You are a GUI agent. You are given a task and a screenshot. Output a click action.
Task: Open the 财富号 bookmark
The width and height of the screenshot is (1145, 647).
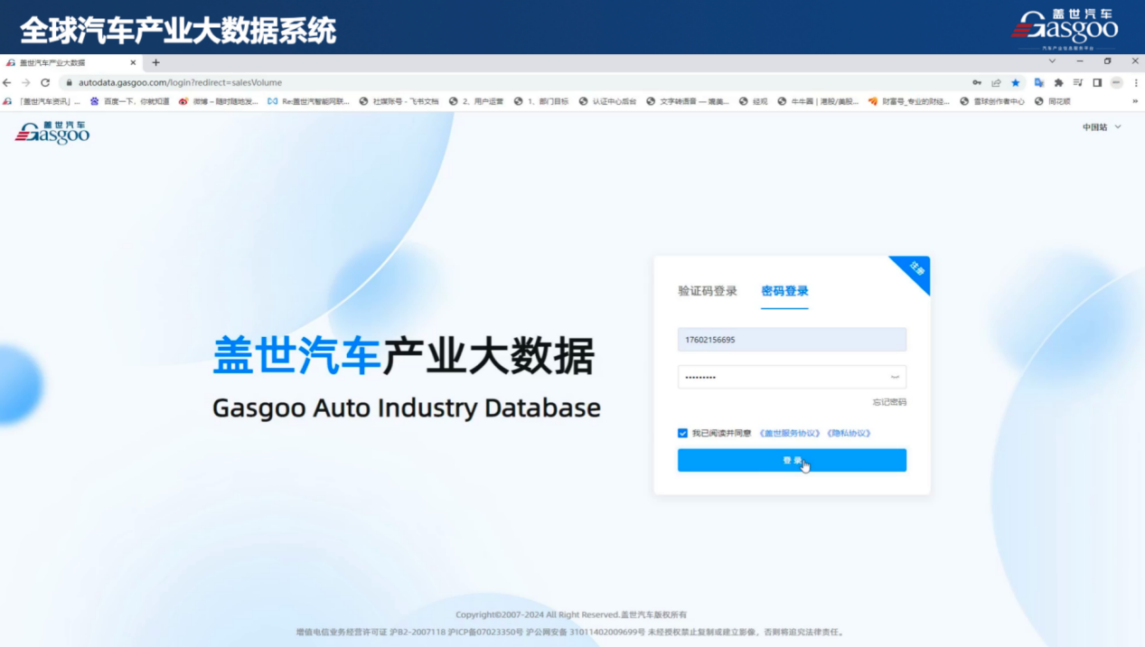tap(909, 101)
